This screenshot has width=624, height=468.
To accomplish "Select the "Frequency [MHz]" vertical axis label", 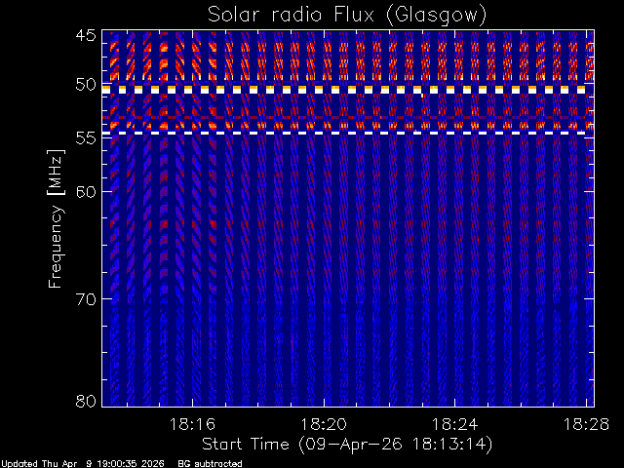I will (x=58, y=218).
